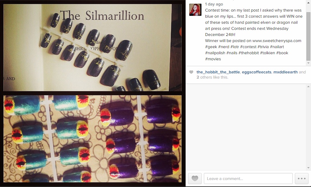Screen dimensions: 311x187
Task: Click the small gray heart next to likers
Action: [x=191, y=72]
